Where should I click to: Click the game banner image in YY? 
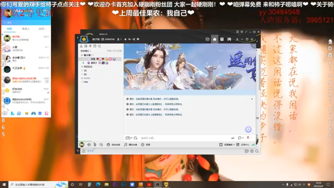click(190, 67)
